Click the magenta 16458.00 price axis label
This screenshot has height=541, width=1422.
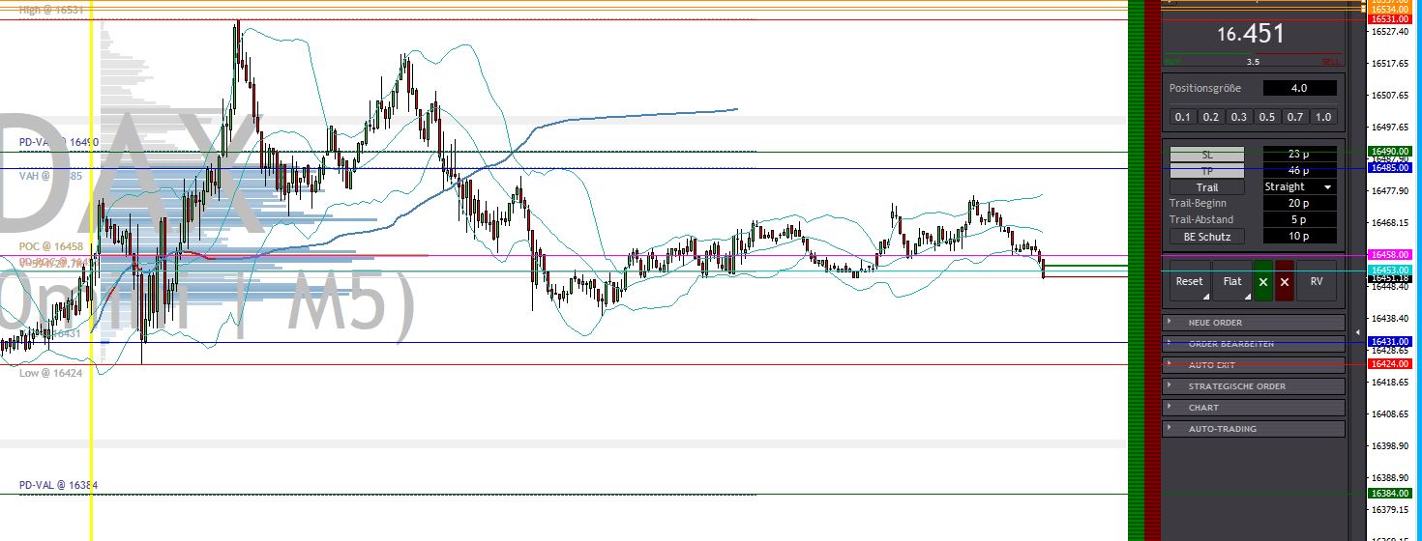[1389, 255]
